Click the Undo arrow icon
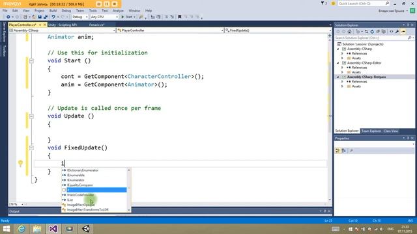The width and height of the screenshot is (417, 234). coord(53,17)
